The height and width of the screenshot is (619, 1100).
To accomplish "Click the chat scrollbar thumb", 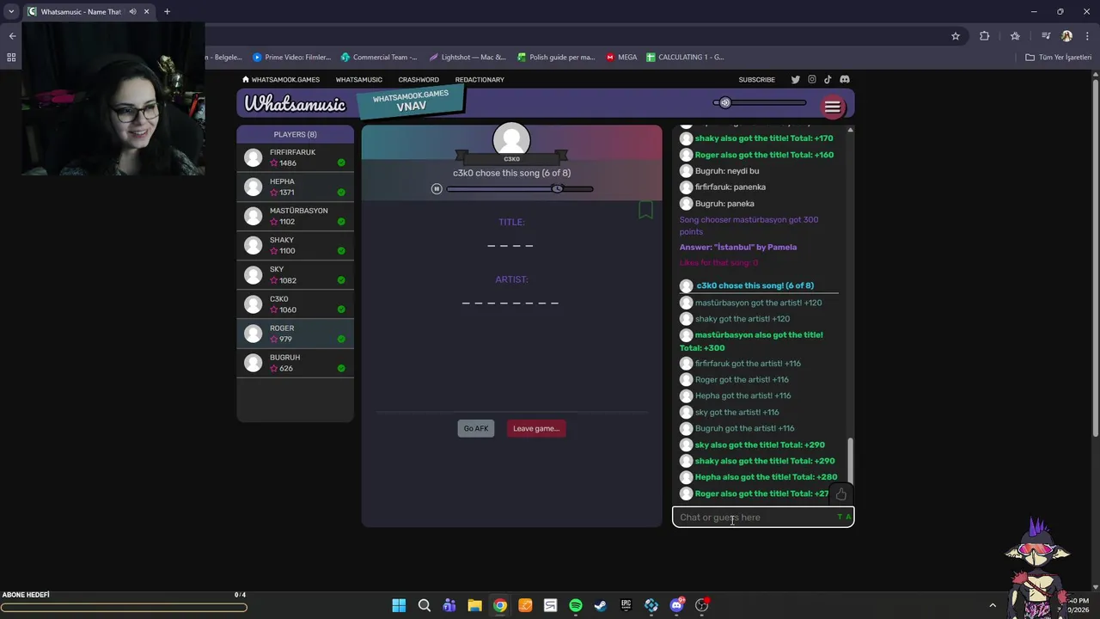I will pyautogui.click(x=851, y=462).
